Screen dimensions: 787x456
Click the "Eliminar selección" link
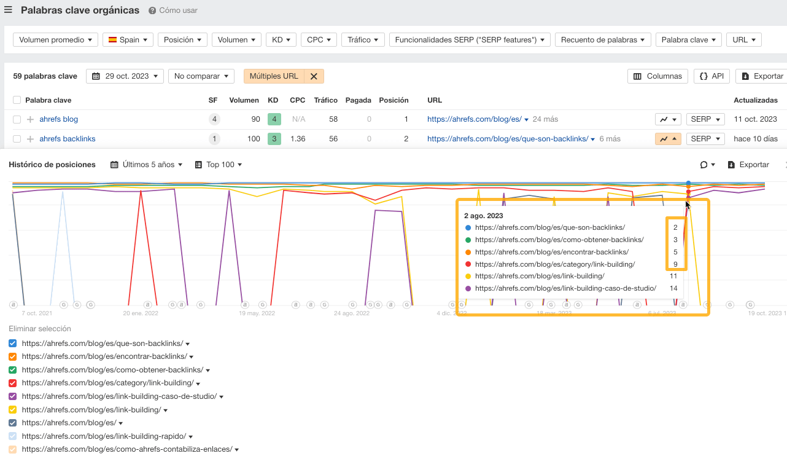click(x=40, y=329)
